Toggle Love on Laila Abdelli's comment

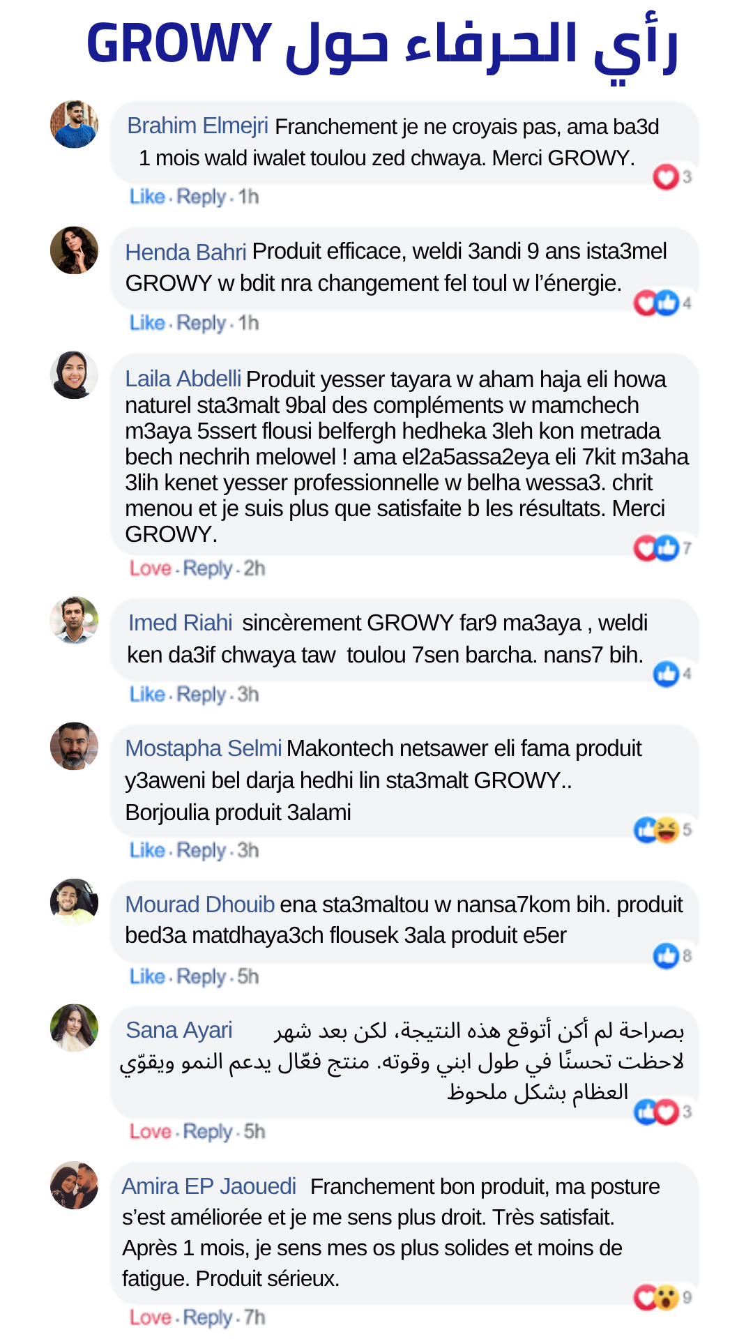150,568
